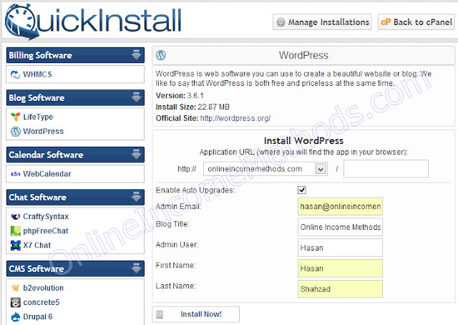Image resolution: width=458 pixels, height=325 pixels.
Task: Select WordPress in the Blog Software list
Action: [x=43, y=132]
